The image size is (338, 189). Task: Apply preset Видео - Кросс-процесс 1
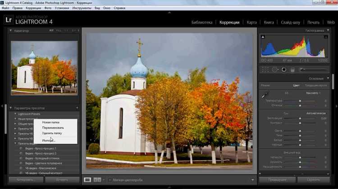point(41,149)
